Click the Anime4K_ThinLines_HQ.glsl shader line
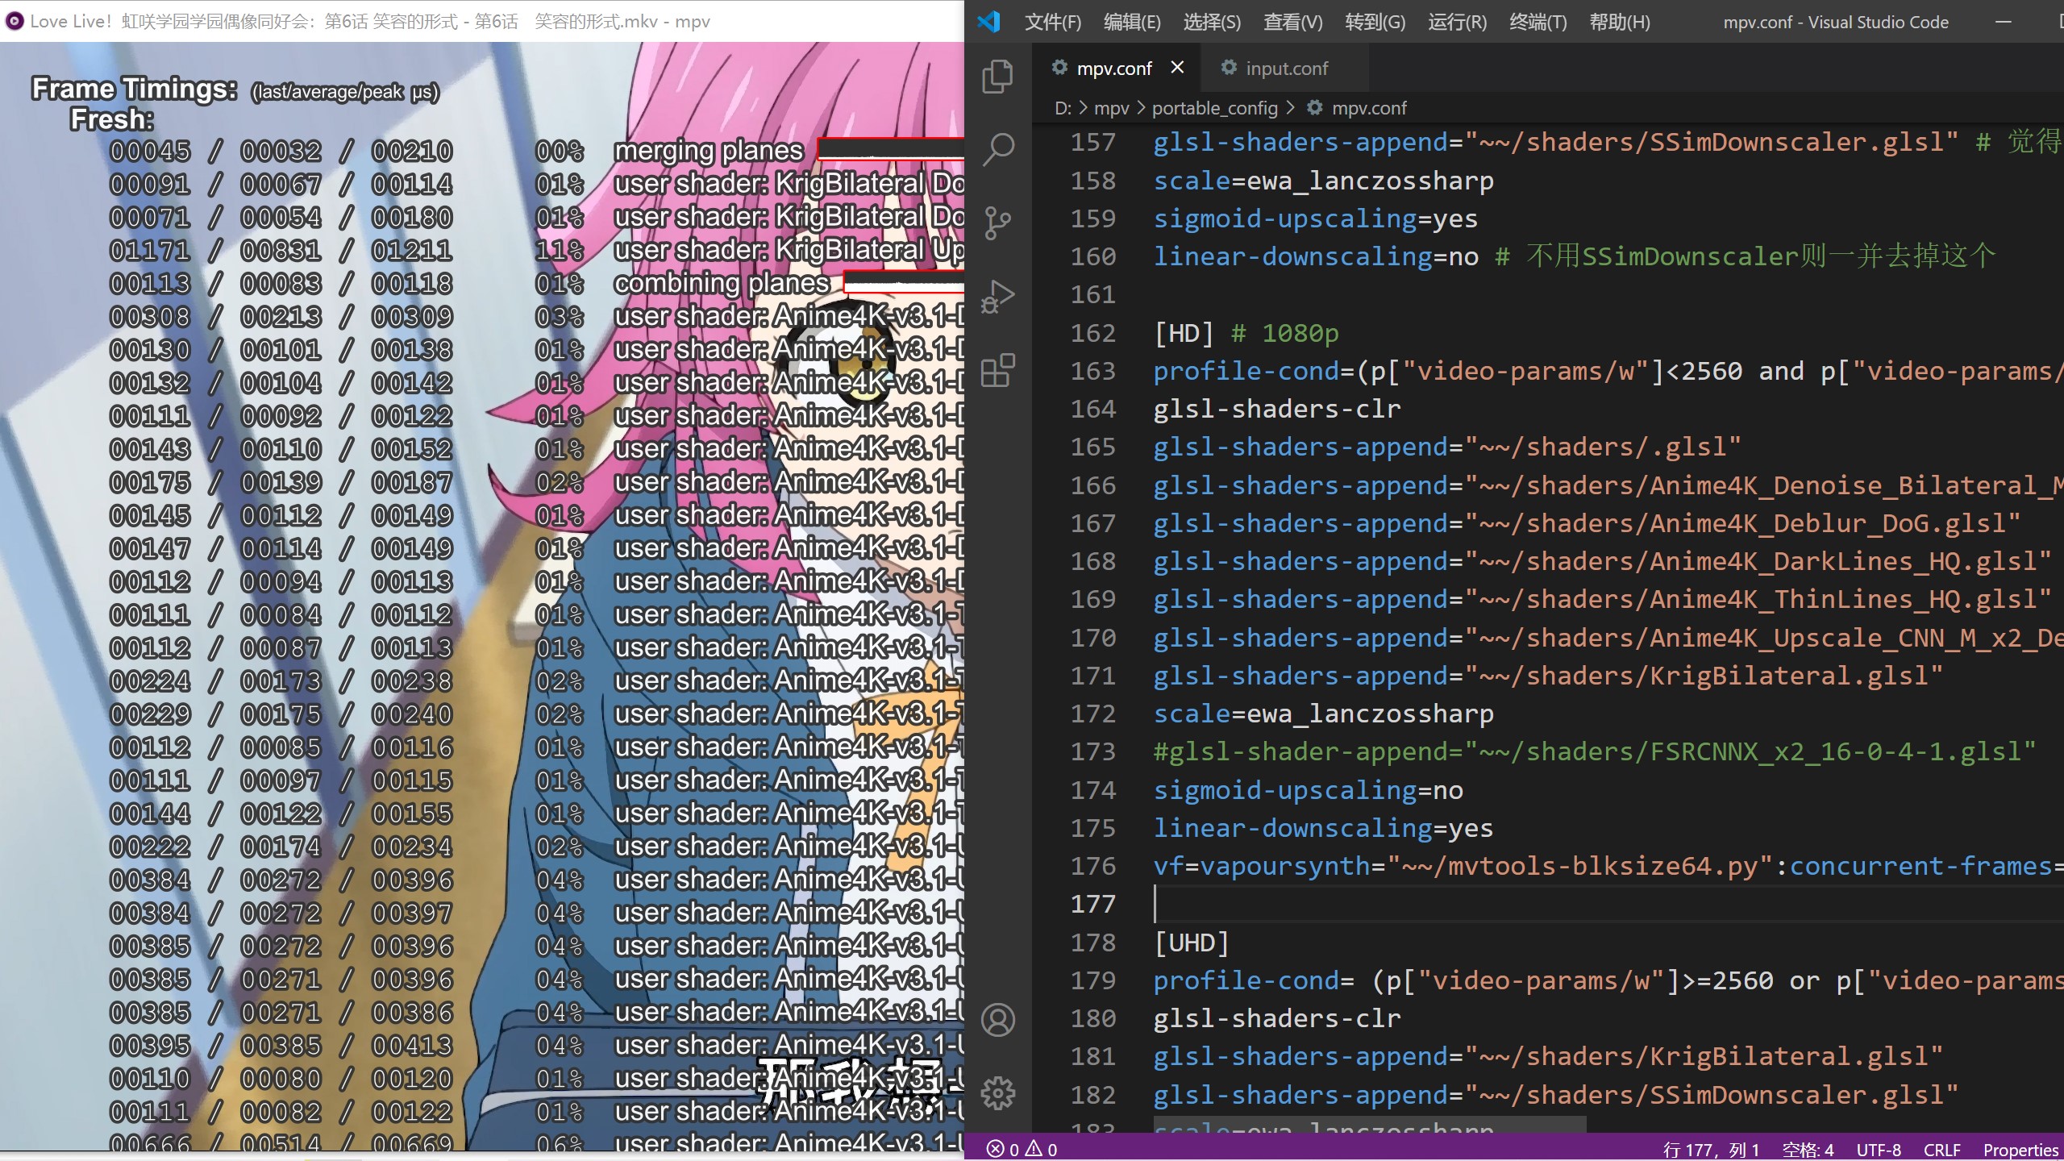The image size is (2064, 1161). (1602, 599)
